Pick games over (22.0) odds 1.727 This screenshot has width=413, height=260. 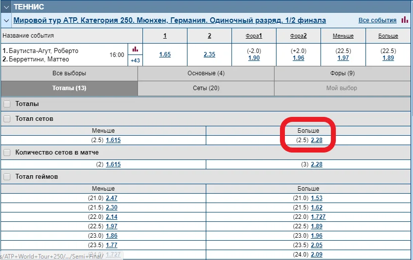pos(318,217)
